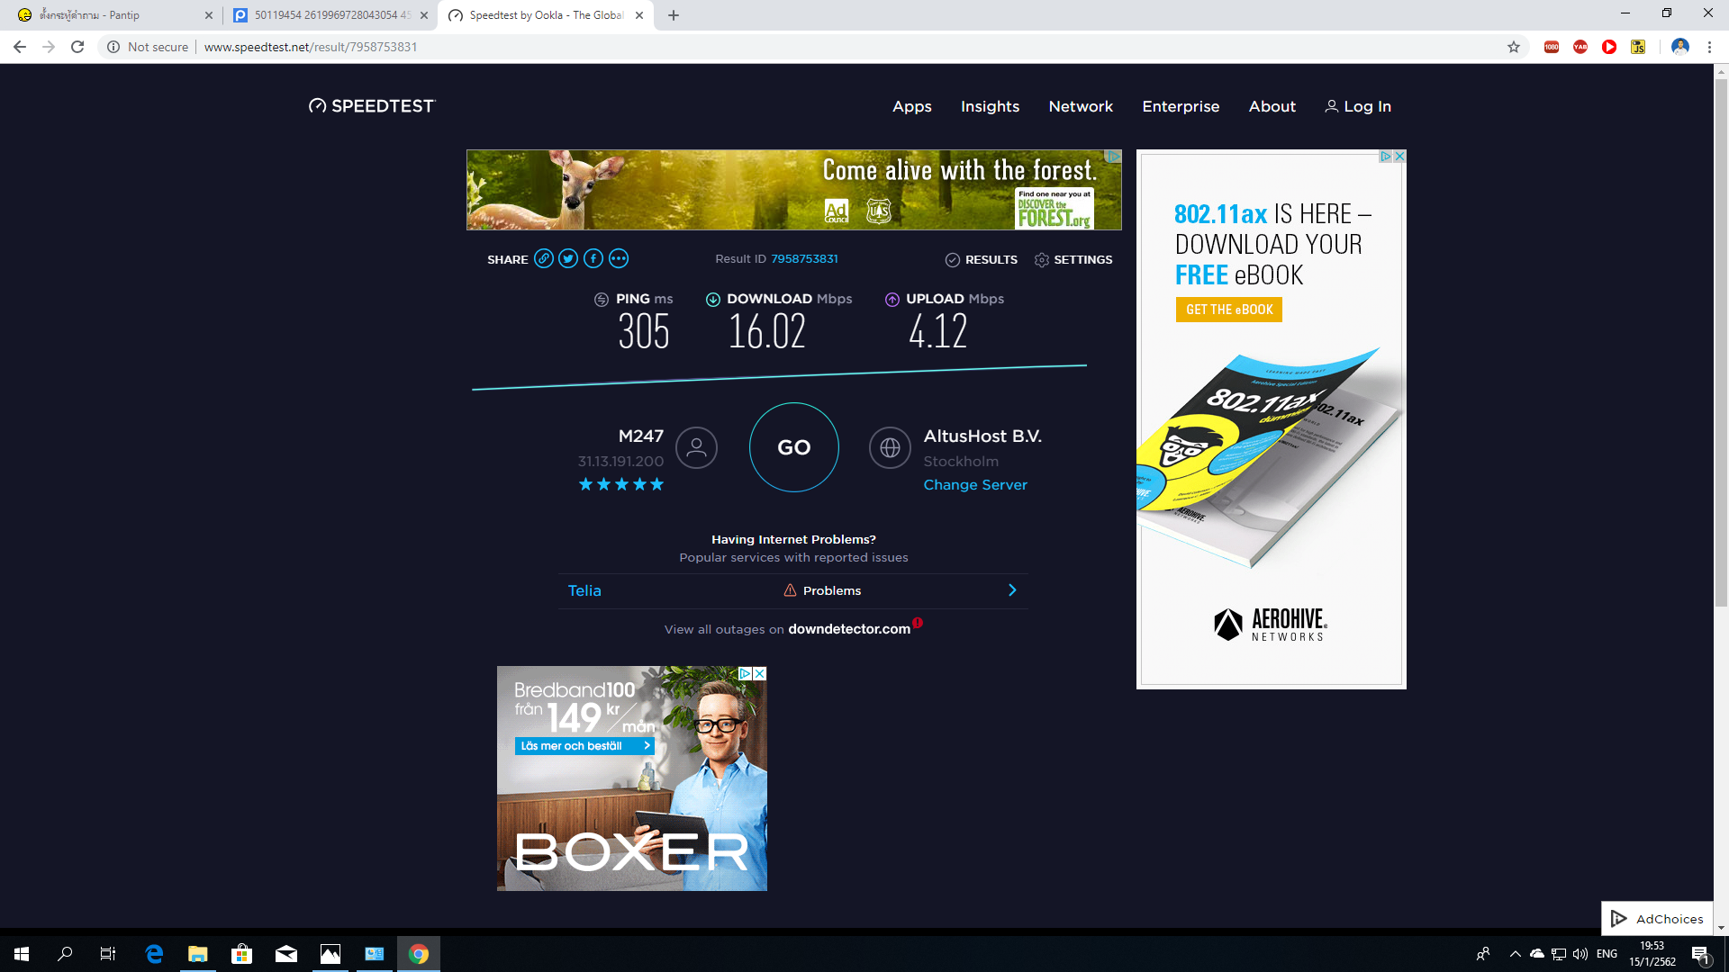Open Mail app from taskbar

coord(286,954)
